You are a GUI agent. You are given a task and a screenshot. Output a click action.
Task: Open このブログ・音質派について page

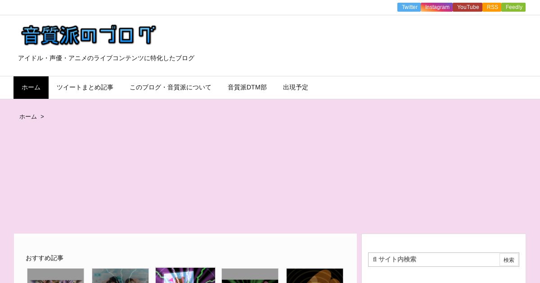[171, 88]
